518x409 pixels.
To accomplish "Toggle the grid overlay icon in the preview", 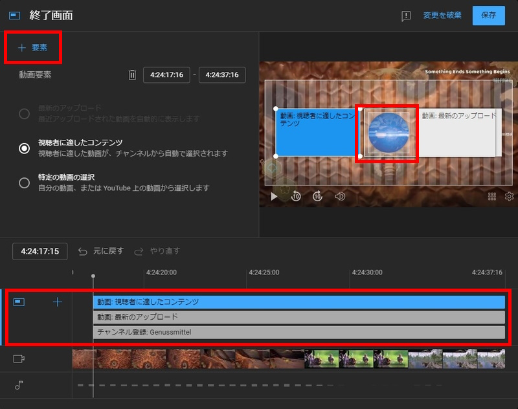I will click(492, 197).
